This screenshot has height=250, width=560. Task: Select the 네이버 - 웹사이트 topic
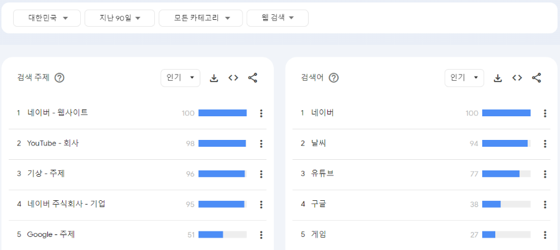coord(57,113)
